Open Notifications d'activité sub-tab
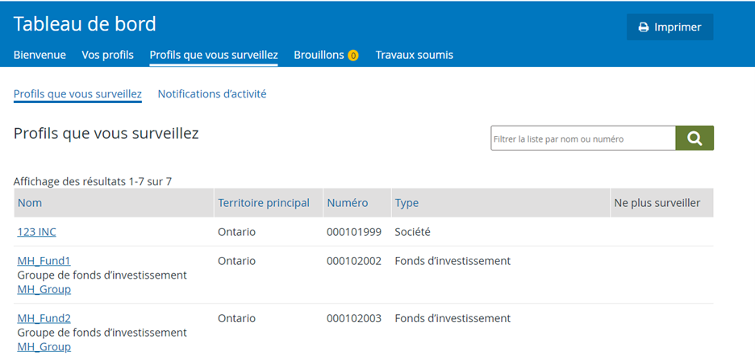The image size is (755, 360). pos(212,93)
